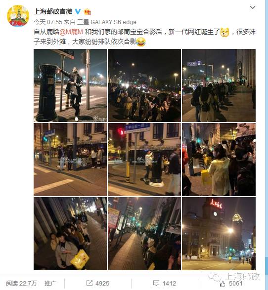
Task: Open the clock tower building night photo
Action: tap(219, 234)
